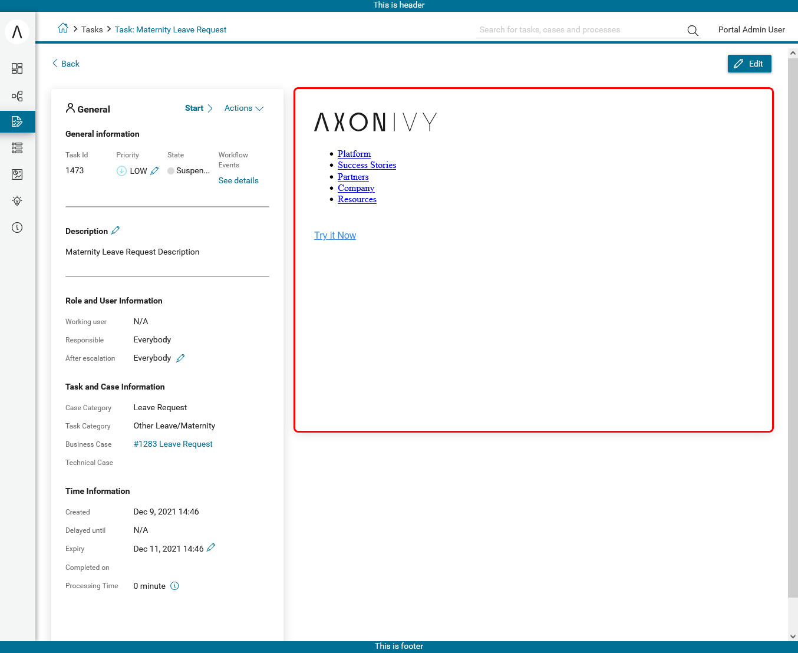Select Created date 'Dec 9, 2021 14:46'
The image size is (798, 653).
click(166, 512)
